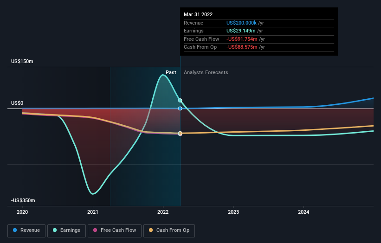Toggle the Earnings legend button

coord(66,230)
